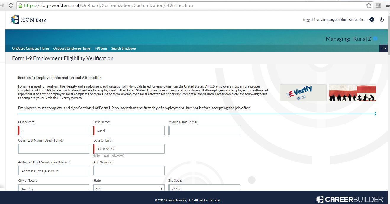Viewport: 390px width, 204px height.
Task: Click the Apt. Number input box
Action: coord(129,171)
